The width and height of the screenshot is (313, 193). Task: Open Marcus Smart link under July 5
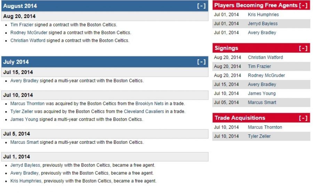click(23, 142)
